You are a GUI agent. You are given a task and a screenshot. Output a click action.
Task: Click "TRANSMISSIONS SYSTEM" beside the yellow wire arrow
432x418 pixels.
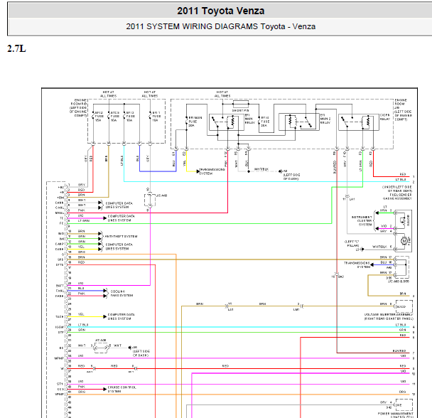coord(212,171)
